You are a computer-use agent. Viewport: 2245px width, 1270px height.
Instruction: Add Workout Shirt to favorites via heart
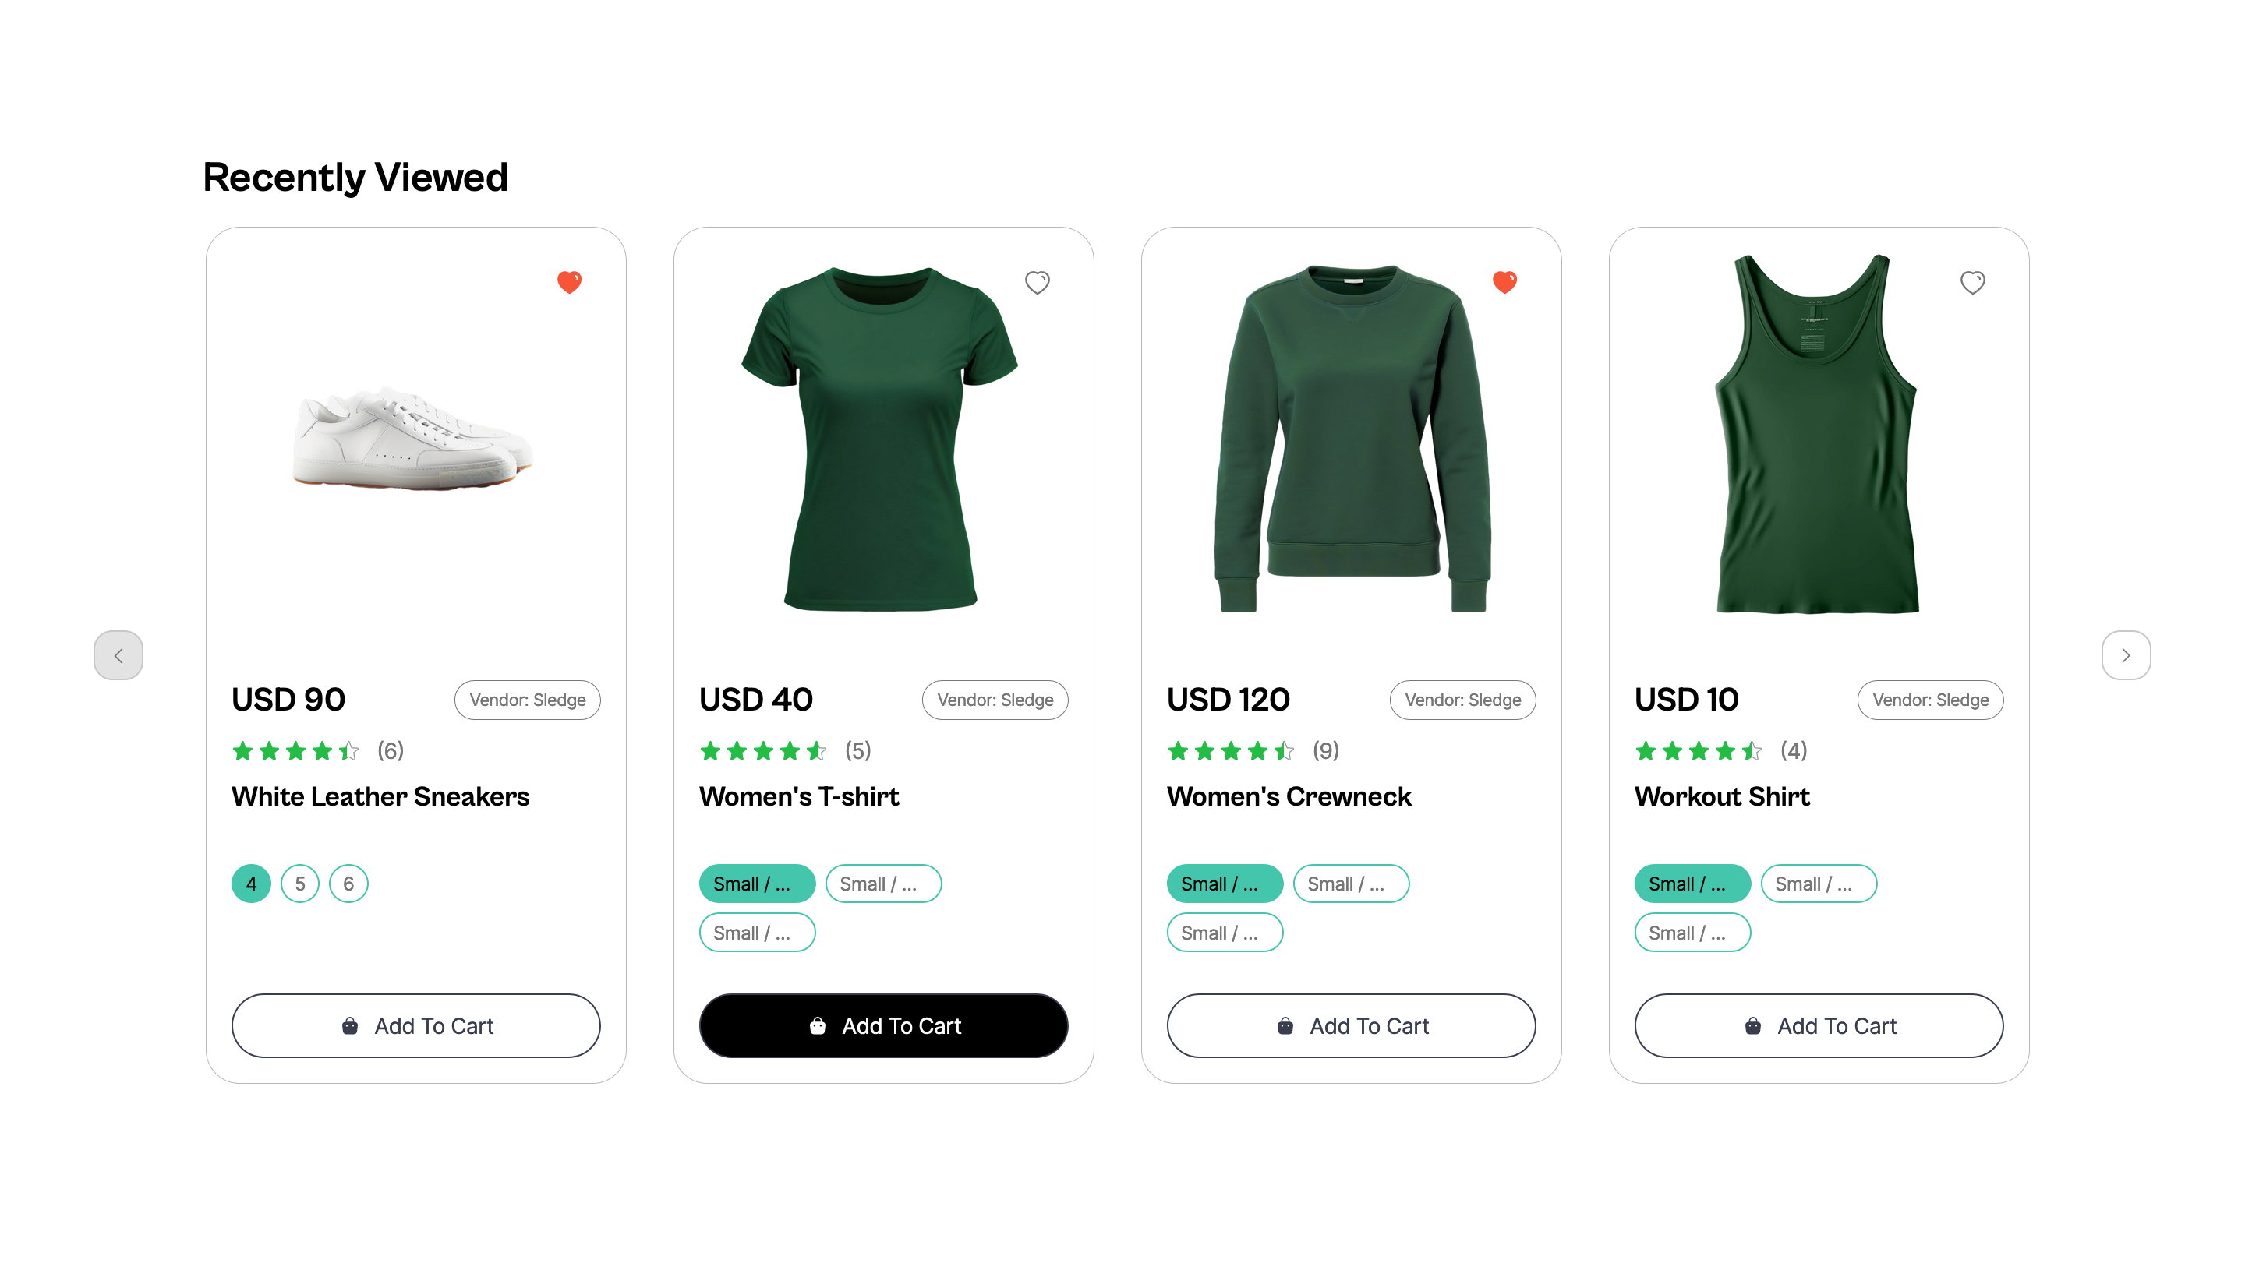point(1972,283)
